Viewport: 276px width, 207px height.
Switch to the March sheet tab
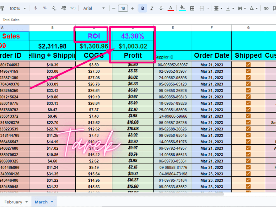click(41, 202)
